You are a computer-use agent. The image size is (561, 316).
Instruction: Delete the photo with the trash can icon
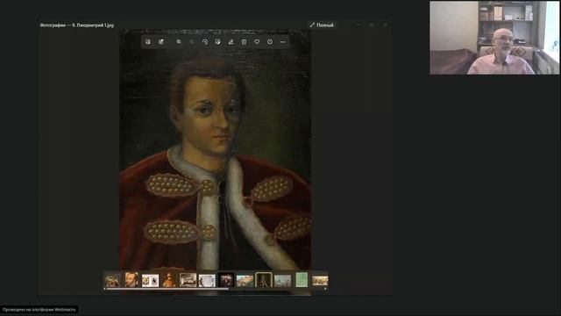coord(244,42)
